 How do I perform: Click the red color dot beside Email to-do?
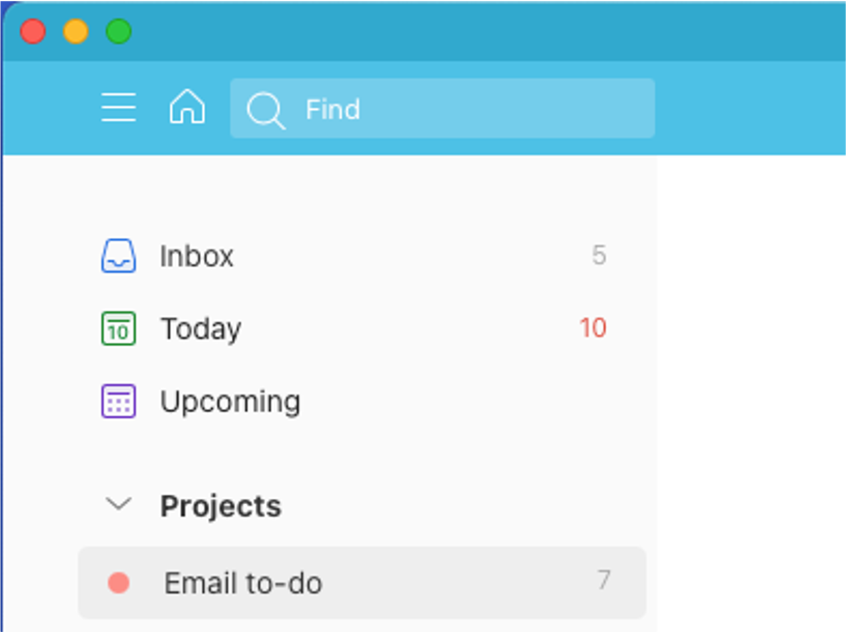click(x=119, y=583)
